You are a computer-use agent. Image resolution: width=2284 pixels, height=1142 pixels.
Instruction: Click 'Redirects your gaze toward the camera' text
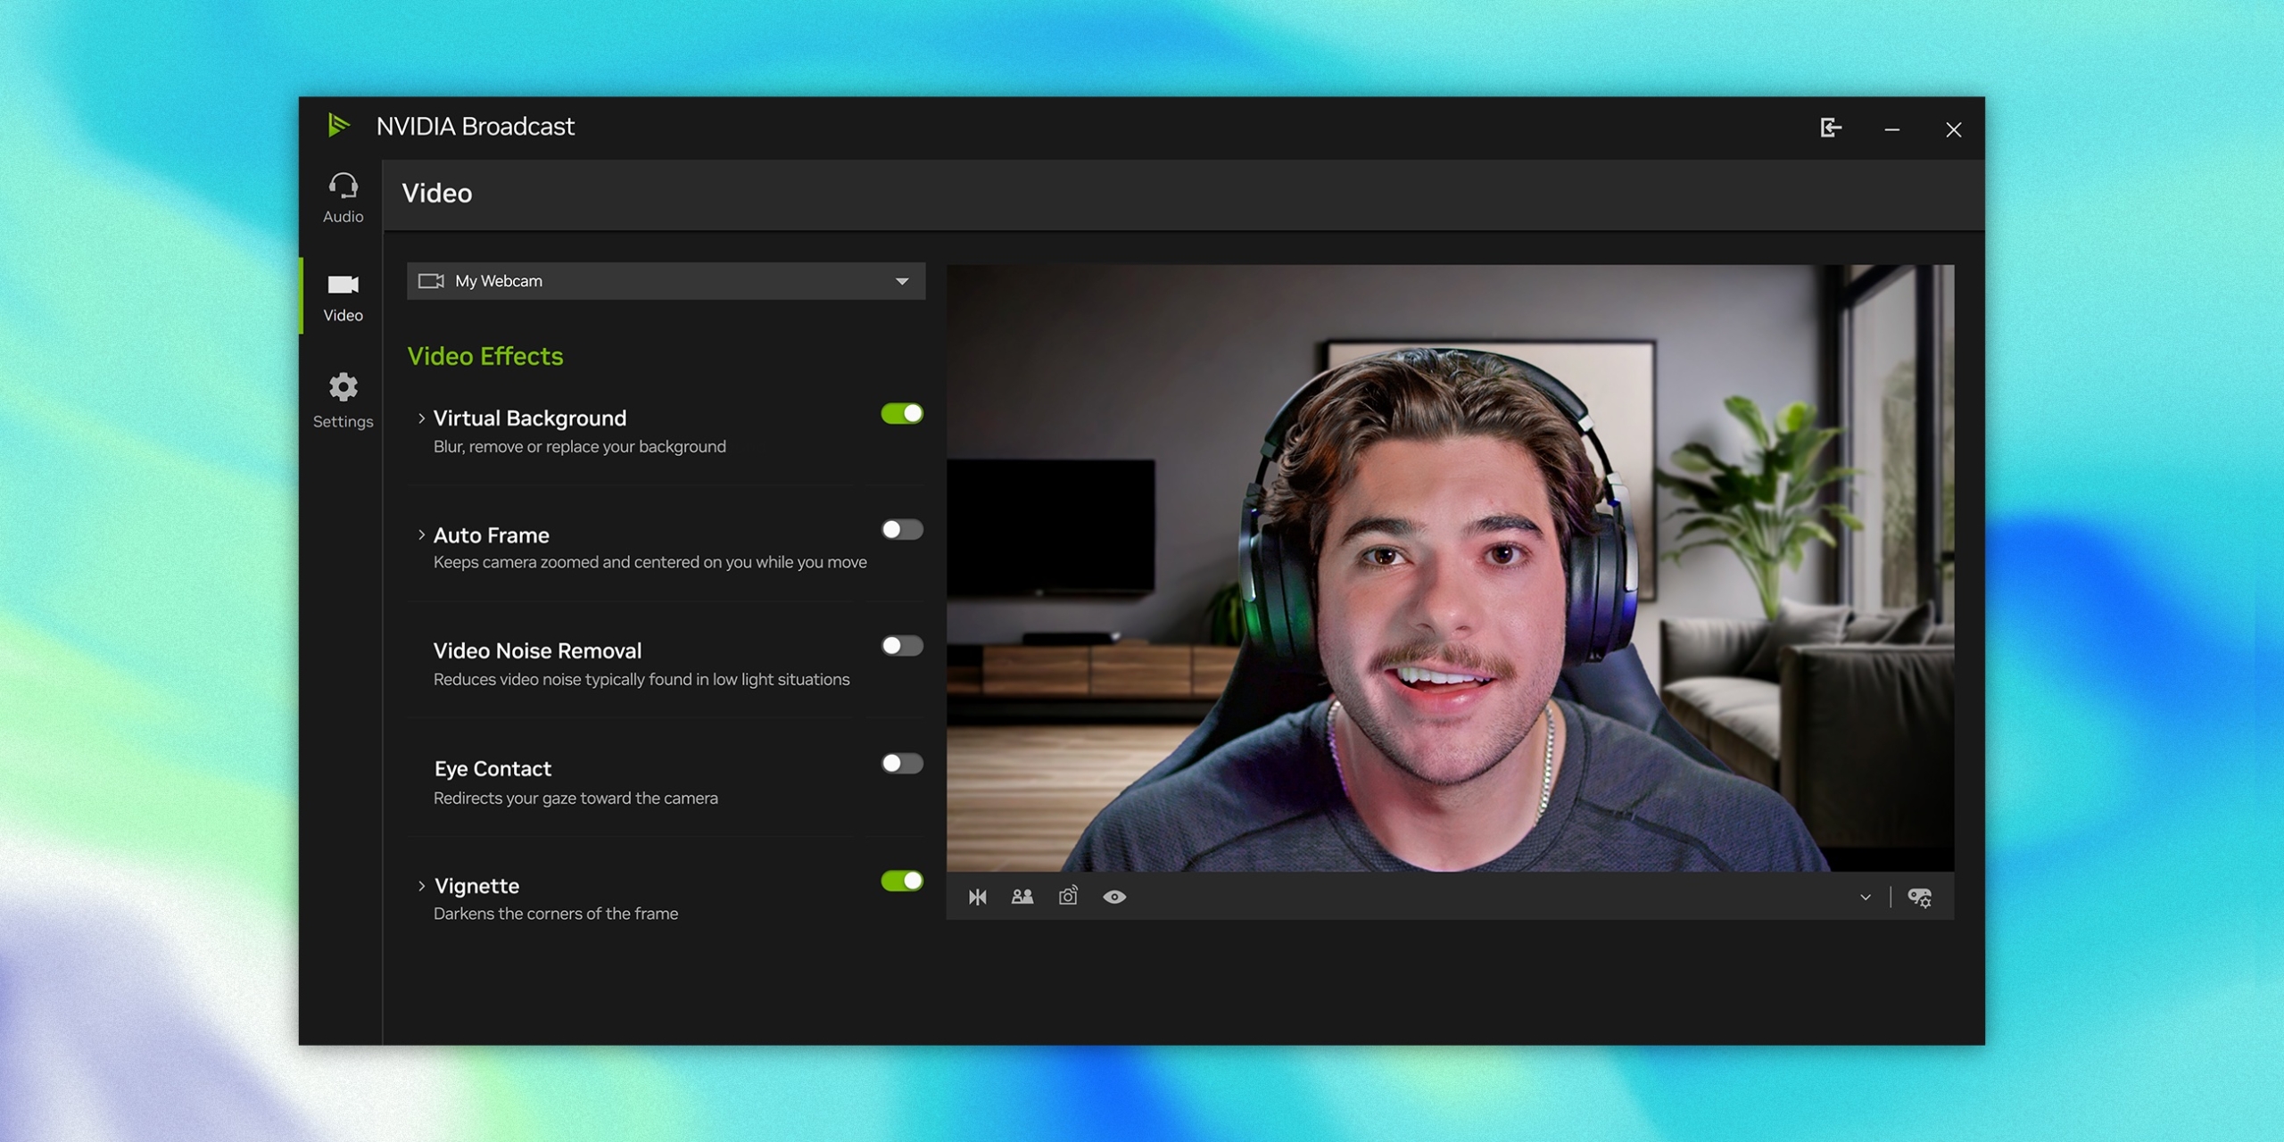point(575,799)
